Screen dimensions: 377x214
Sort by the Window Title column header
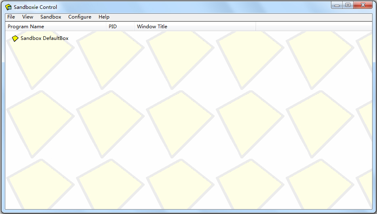(195, 27)
